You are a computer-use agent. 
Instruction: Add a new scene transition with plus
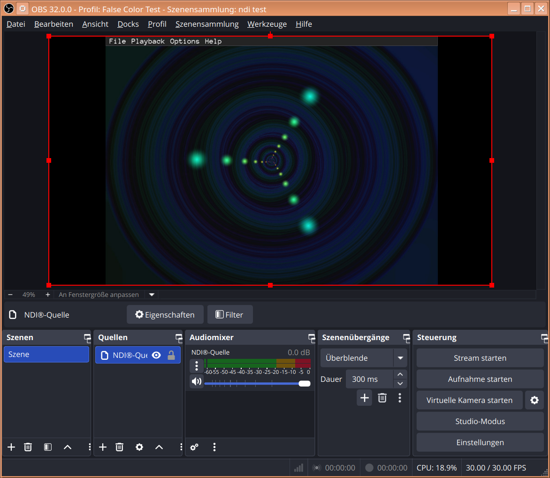(364, 398)
